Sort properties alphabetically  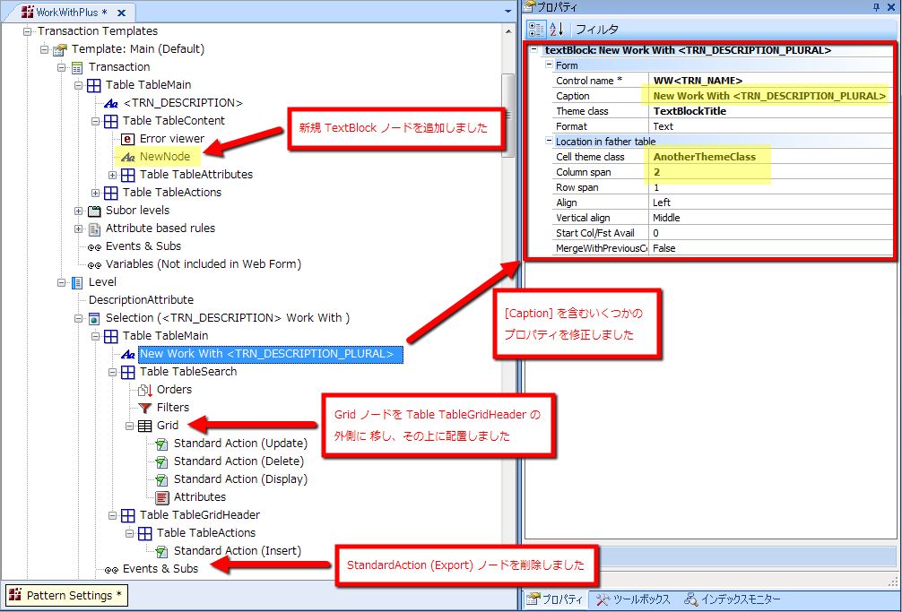pos(557,30)
